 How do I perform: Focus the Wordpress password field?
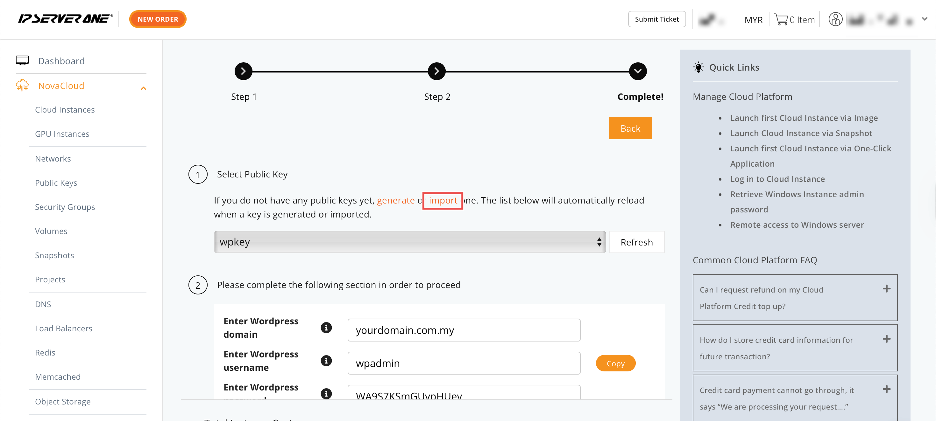tap(464, 393)
